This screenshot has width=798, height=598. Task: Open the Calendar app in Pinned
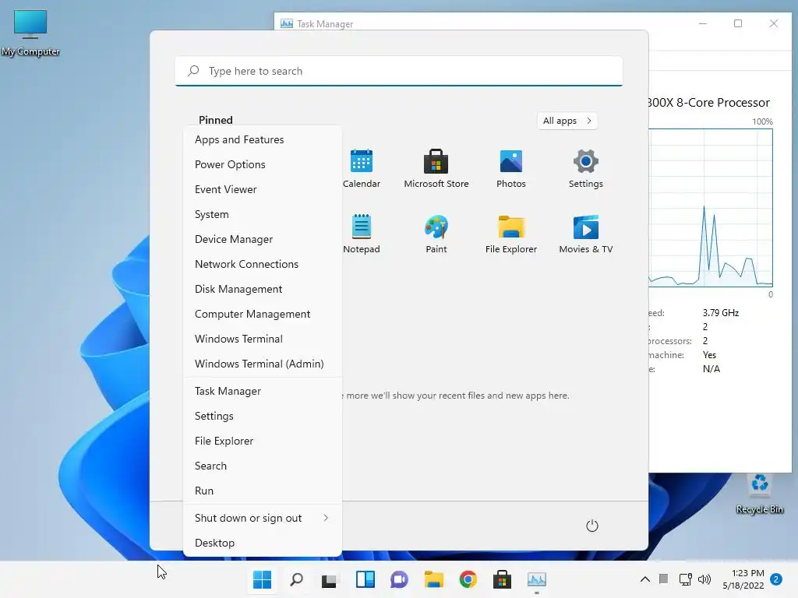(362, 168)
